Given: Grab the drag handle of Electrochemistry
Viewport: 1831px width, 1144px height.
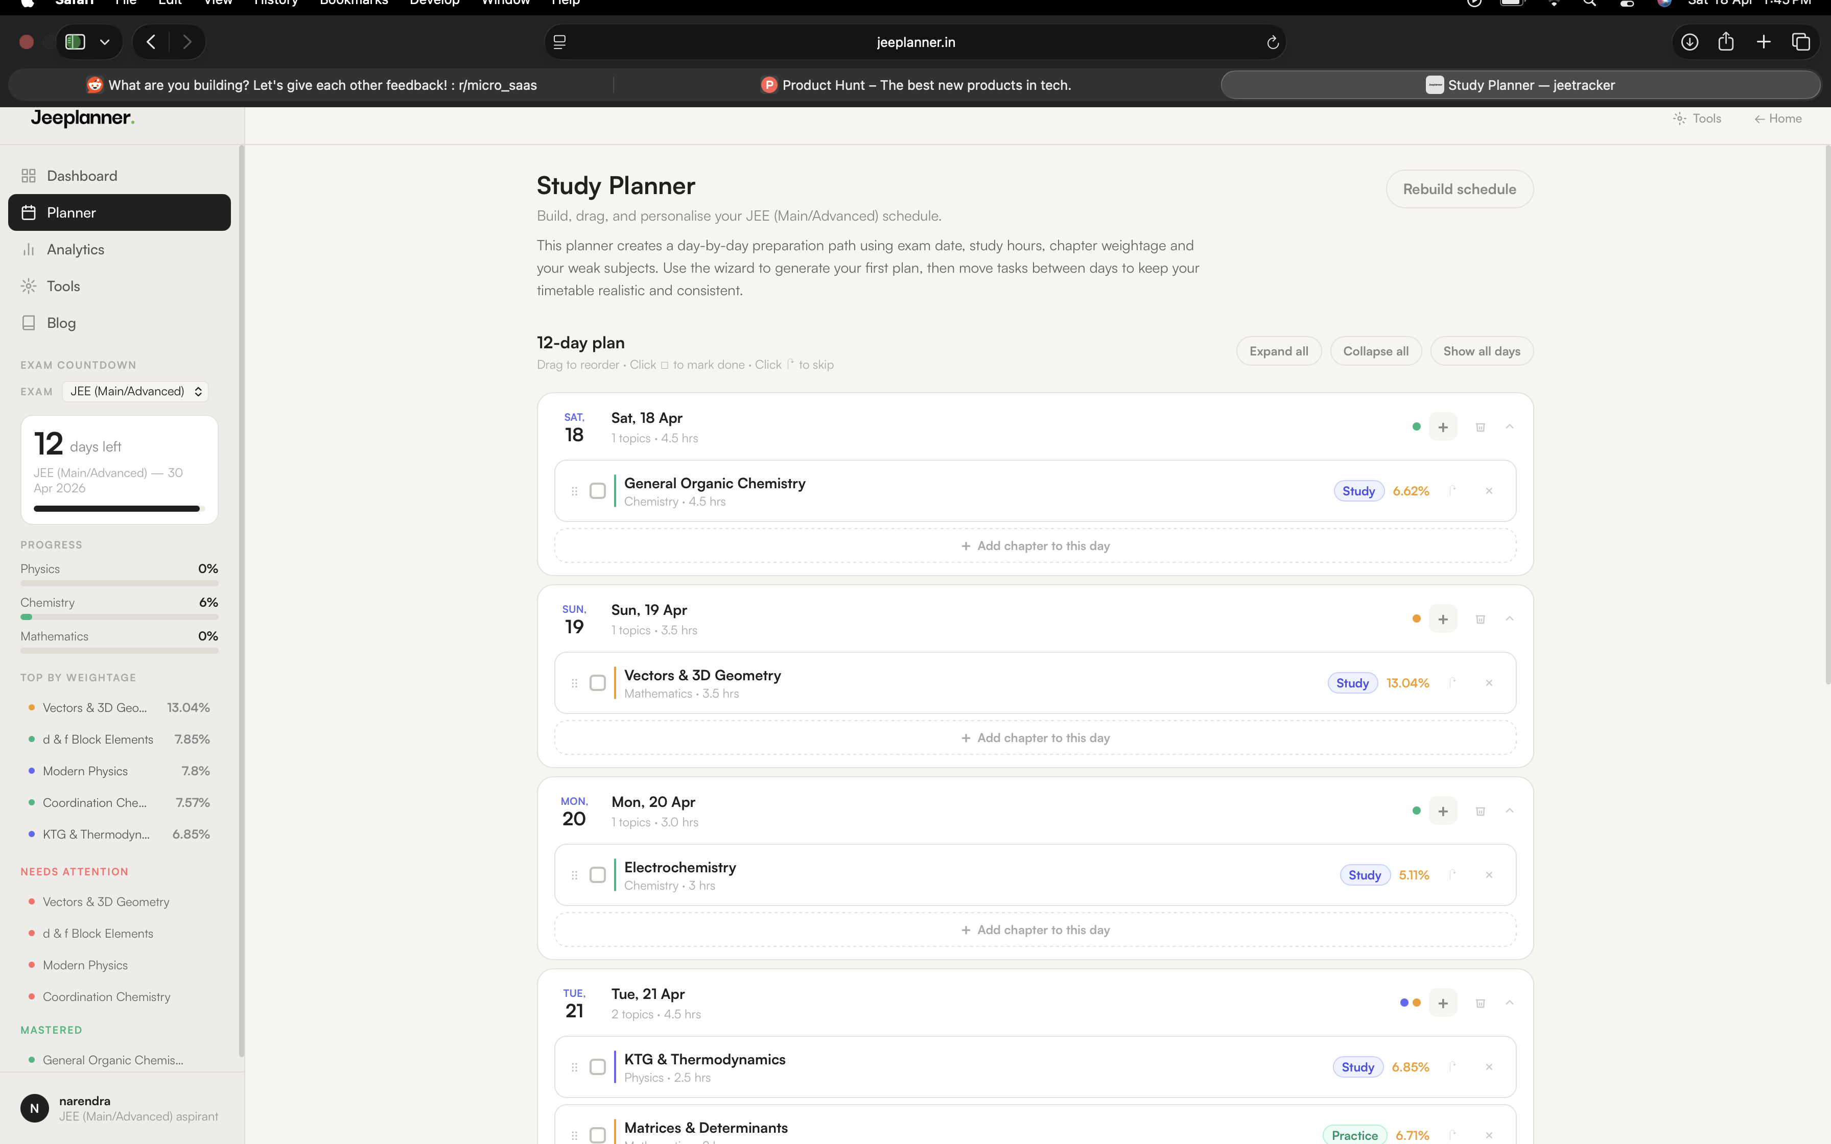Looking at the screenshot, I should coord(574,875).
